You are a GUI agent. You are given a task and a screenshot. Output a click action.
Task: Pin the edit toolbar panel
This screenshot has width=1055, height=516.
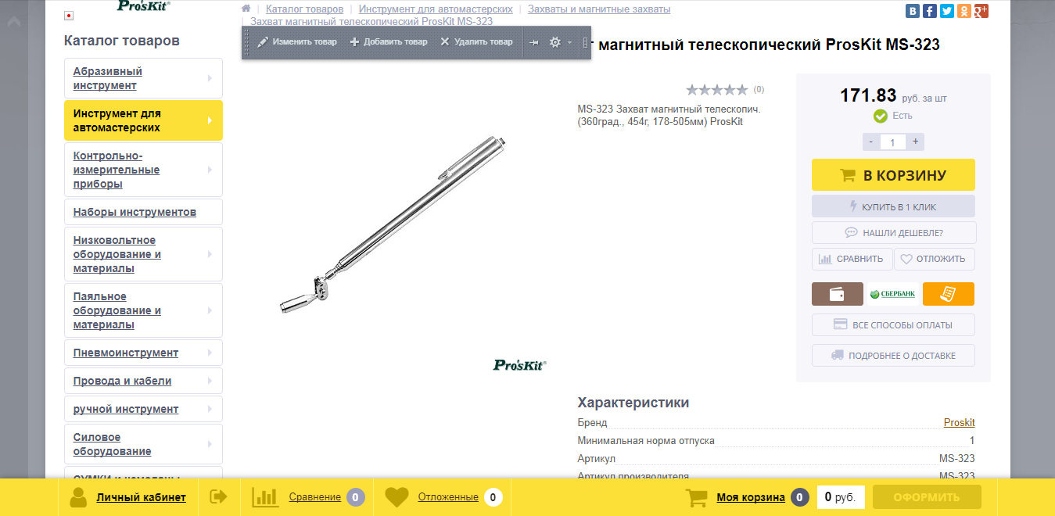coord(534,42)
